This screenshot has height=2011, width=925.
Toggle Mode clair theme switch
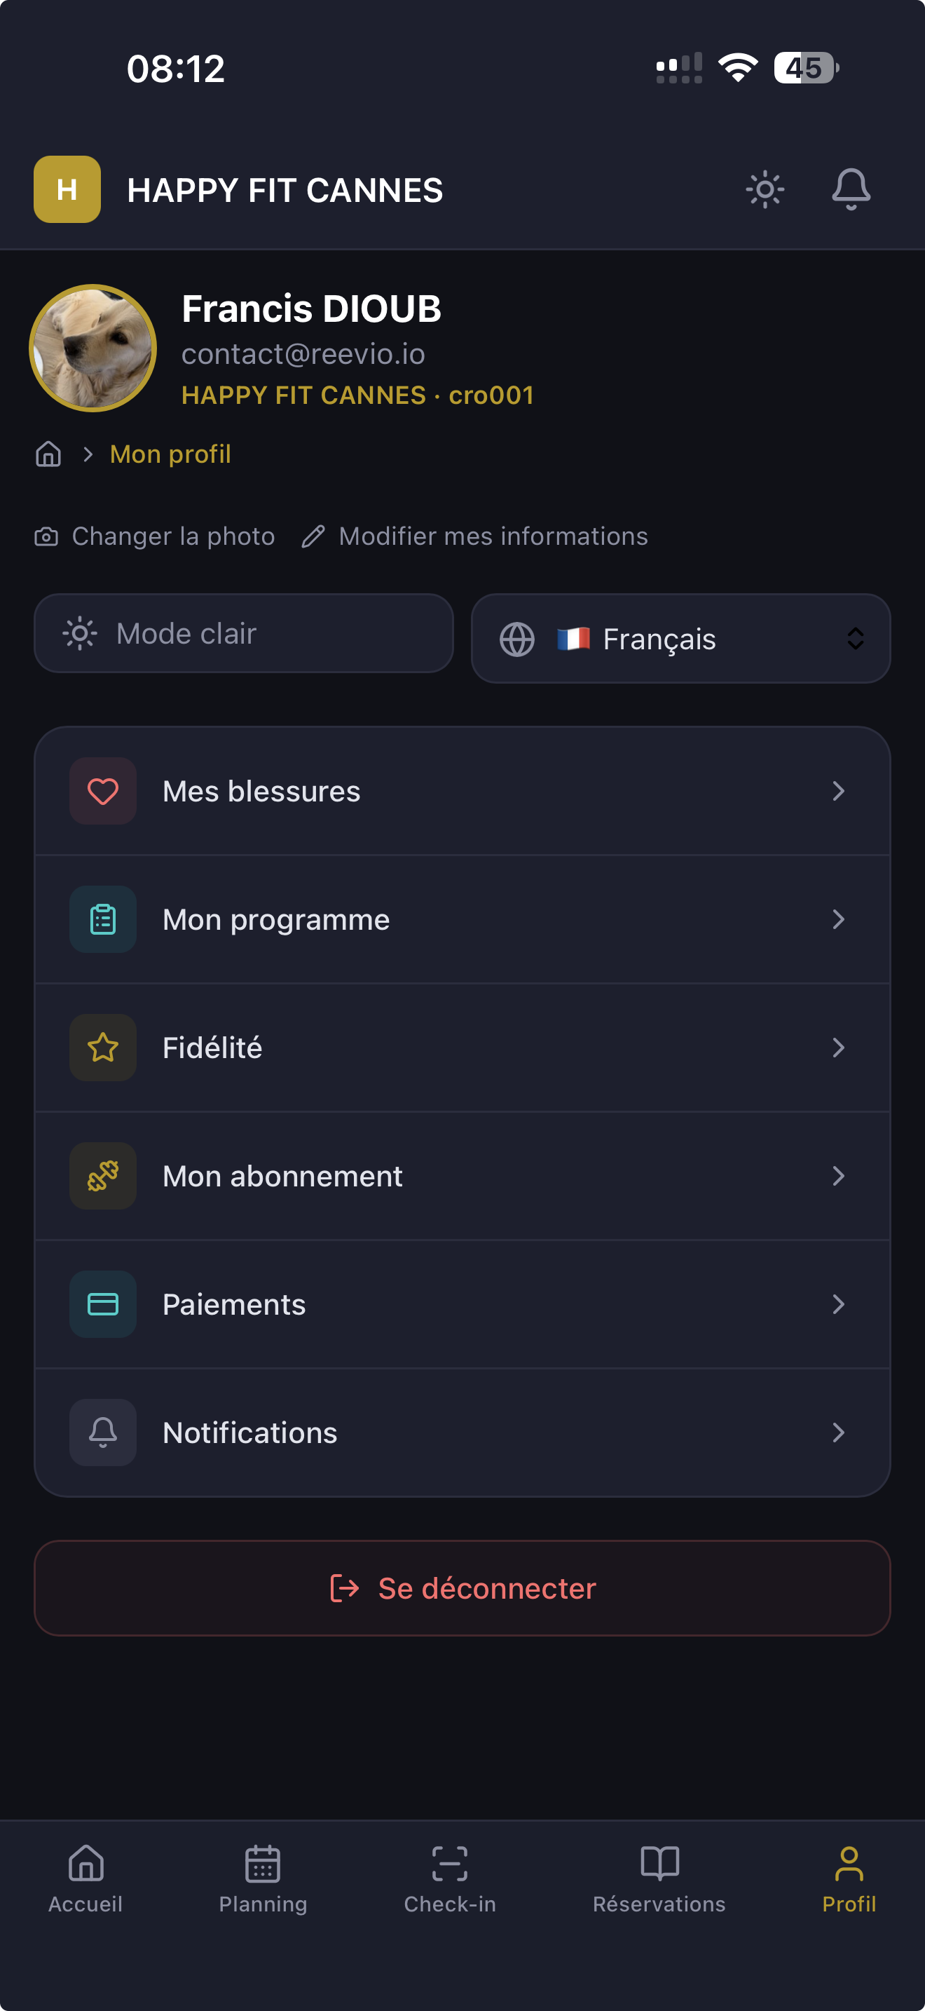pos(243,633)
